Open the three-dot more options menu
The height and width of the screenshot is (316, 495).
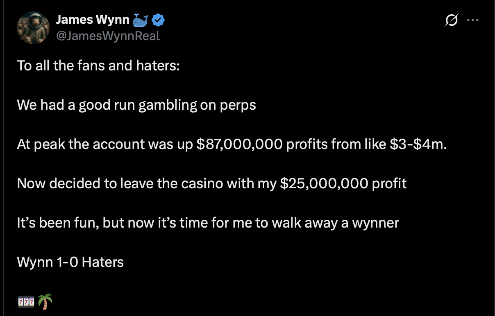click(472, 20)
